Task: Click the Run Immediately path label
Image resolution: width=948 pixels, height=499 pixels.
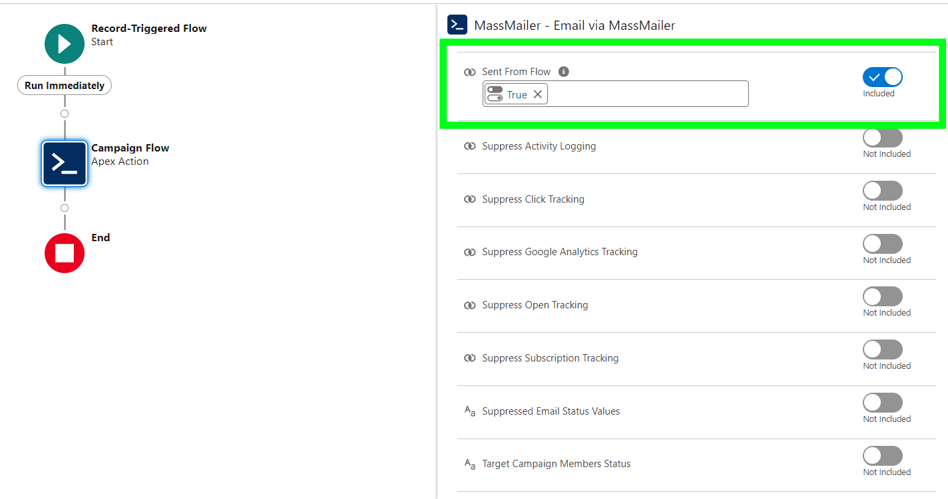Action: coord(65,86)
